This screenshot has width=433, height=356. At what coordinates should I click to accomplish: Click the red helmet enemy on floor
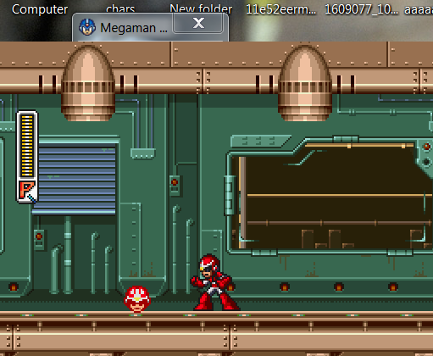(x=137, y=298)
